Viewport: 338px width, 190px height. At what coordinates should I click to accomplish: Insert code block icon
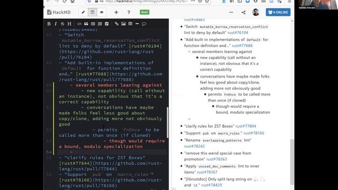click(79, 24)
